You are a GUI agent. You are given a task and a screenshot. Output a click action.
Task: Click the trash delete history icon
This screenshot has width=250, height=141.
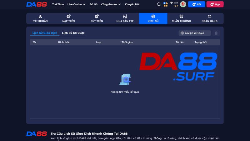pyautogui.click(x=216, y=33)
